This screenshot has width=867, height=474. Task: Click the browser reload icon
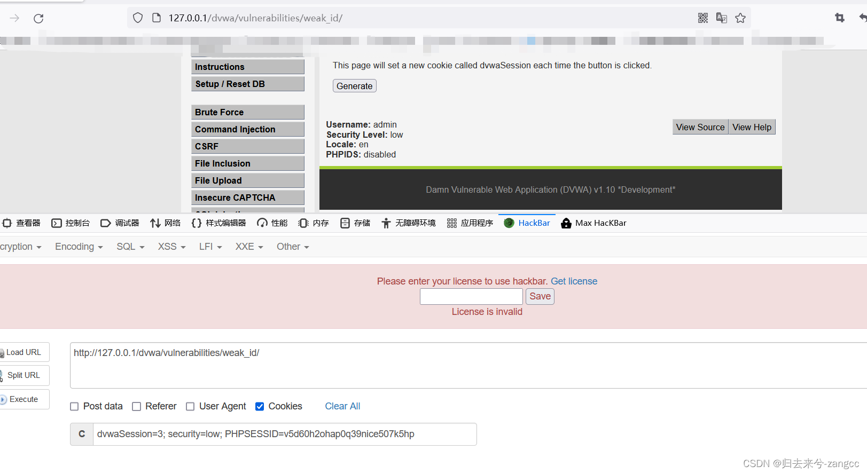38,19
